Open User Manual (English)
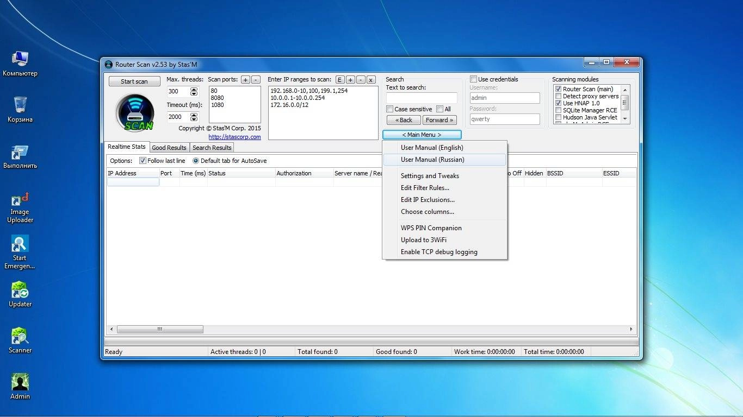 click(444, 148)
